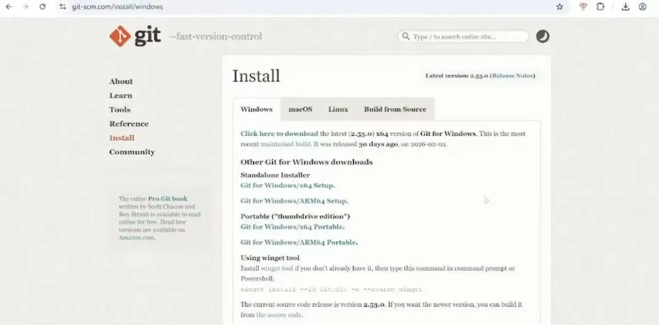659x325 pixels.
Task: Click 'Portable ("thumbdrive edition")' heading
Action: [x=295, y=216]
